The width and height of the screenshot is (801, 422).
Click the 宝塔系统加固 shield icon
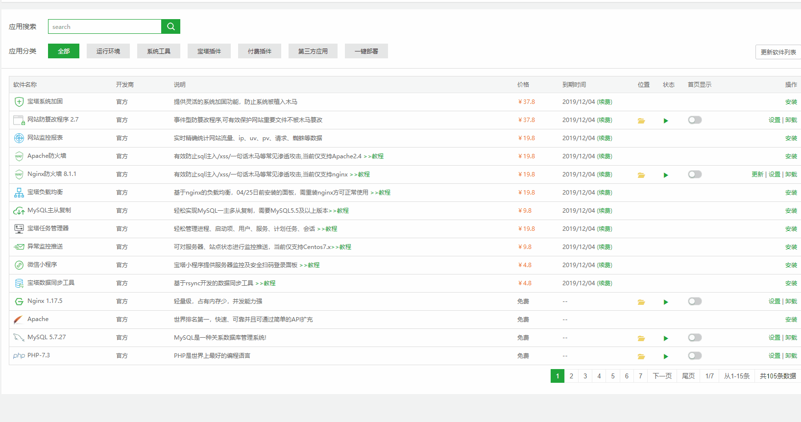pyautogui.click(x=19, y=102)
